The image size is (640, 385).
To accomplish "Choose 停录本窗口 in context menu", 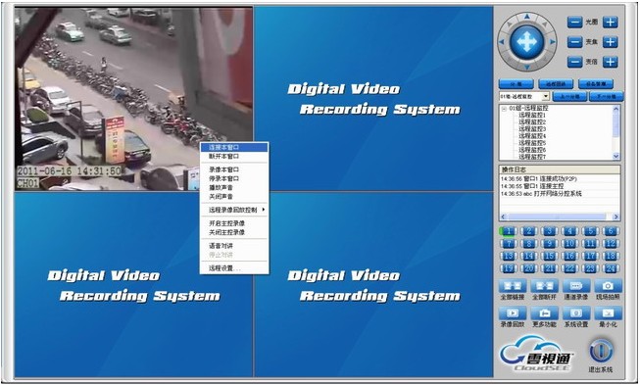I will tap(234, 178).
